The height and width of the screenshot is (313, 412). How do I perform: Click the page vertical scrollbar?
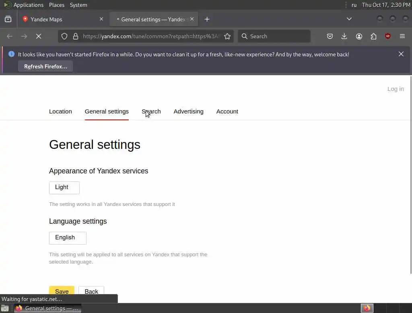point(411,175)
